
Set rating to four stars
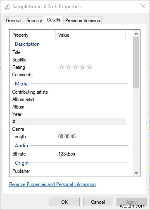coord(82,67)
